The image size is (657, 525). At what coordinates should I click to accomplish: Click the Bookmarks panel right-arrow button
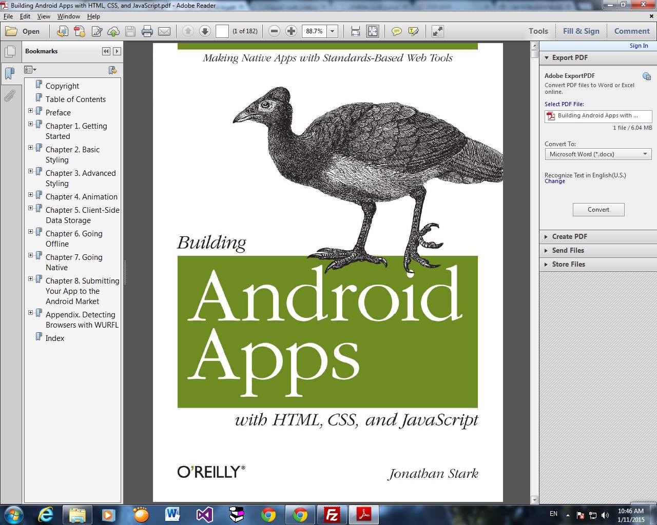click(x=117, y=51)
